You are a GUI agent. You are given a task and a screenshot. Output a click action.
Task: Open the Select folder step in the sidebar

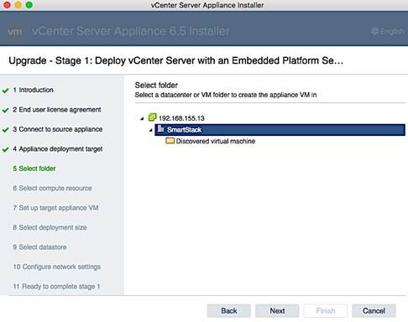[34, 169]
